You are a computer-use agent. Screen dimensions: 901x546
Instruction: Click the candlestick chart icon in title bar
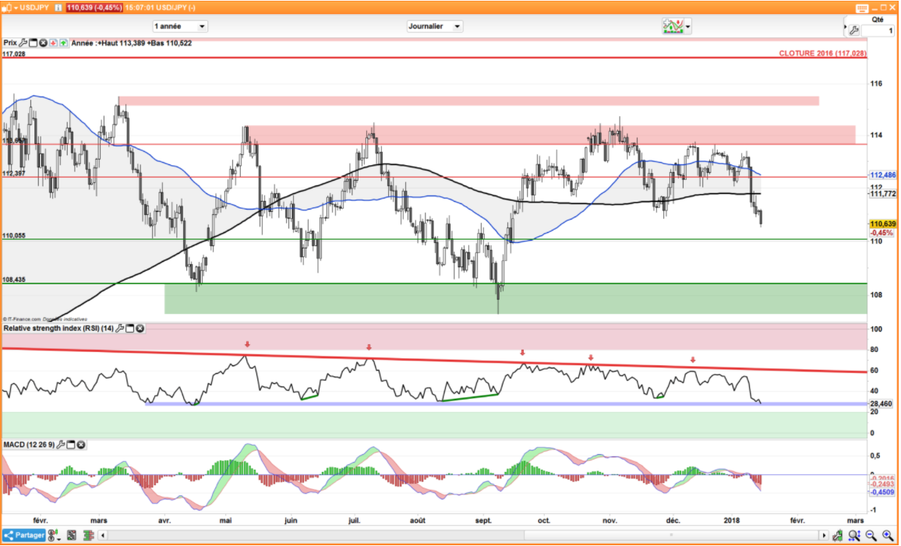coord(7,8)
